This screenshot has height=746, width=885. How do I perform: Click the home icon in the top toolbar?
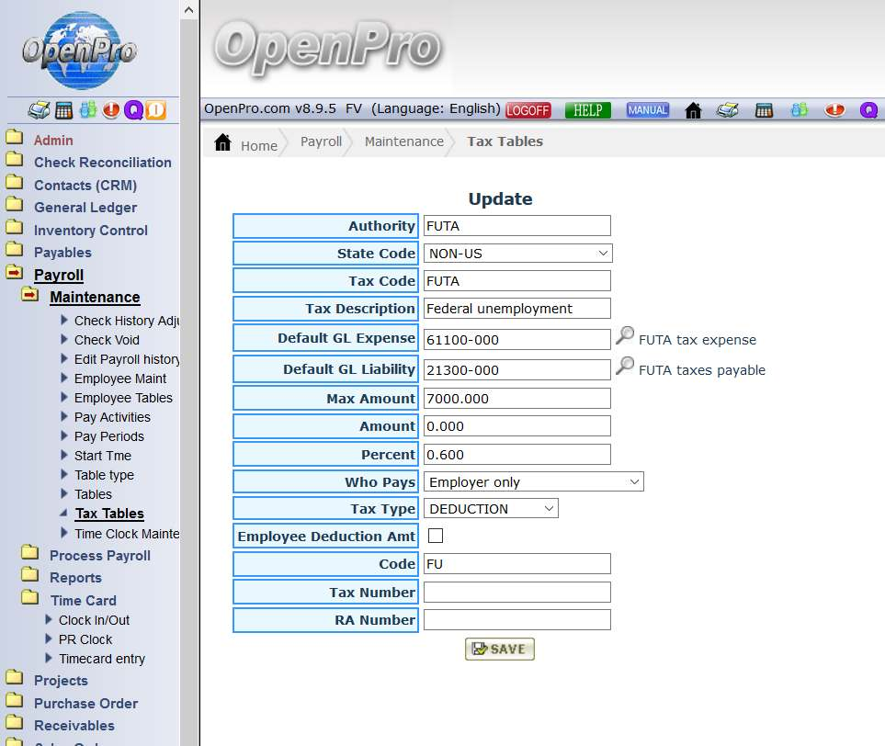coord(694,110)
